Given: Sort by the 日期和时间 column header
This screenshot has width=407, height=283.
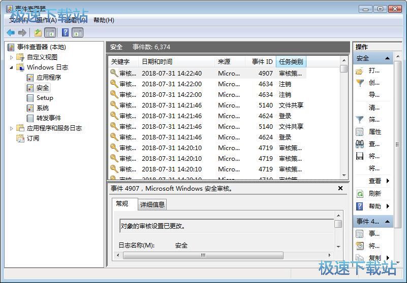Looking at the screenshot, I should [177, 62].
